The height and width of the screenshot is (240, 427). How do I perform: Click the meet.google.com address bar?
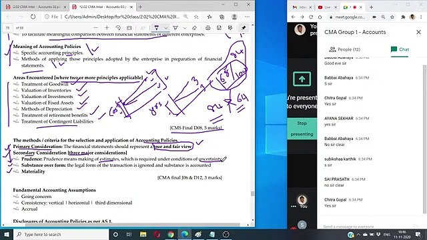(350, 17)
